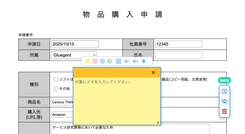Choose the green sticky note color
This screenshot has height=134, width=245.
(110, 61)
